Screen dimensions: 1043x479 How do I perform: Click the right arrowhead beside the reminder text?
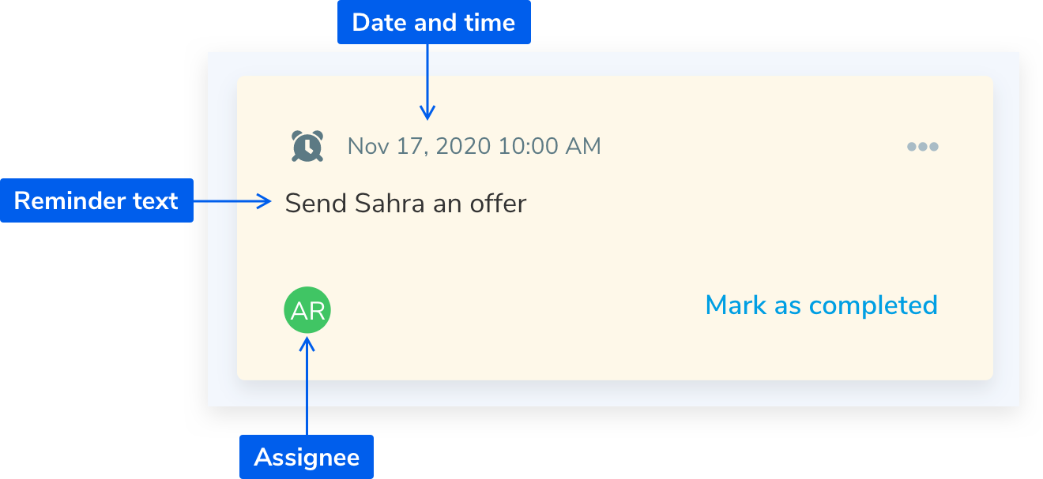265,201
